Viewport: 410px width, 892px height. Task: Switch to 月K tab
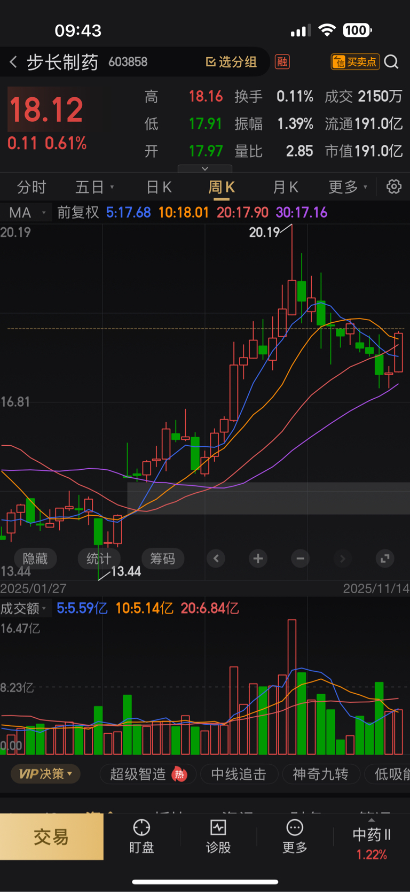tap(286, 187)
